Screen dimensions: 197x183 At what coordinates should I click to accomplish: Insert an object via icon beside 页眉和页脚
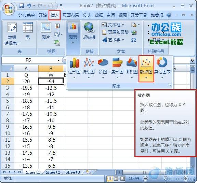pyautogui.click(x=134, y=33)
